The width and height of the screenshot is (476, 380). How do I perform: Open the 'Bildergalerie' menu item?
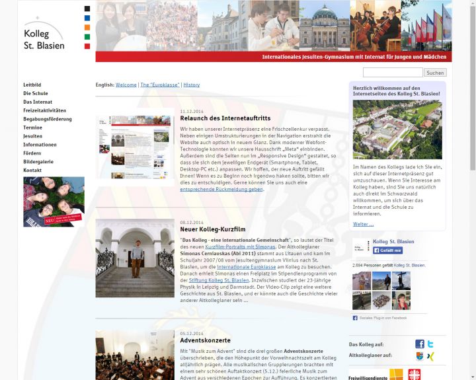point(38,161)
